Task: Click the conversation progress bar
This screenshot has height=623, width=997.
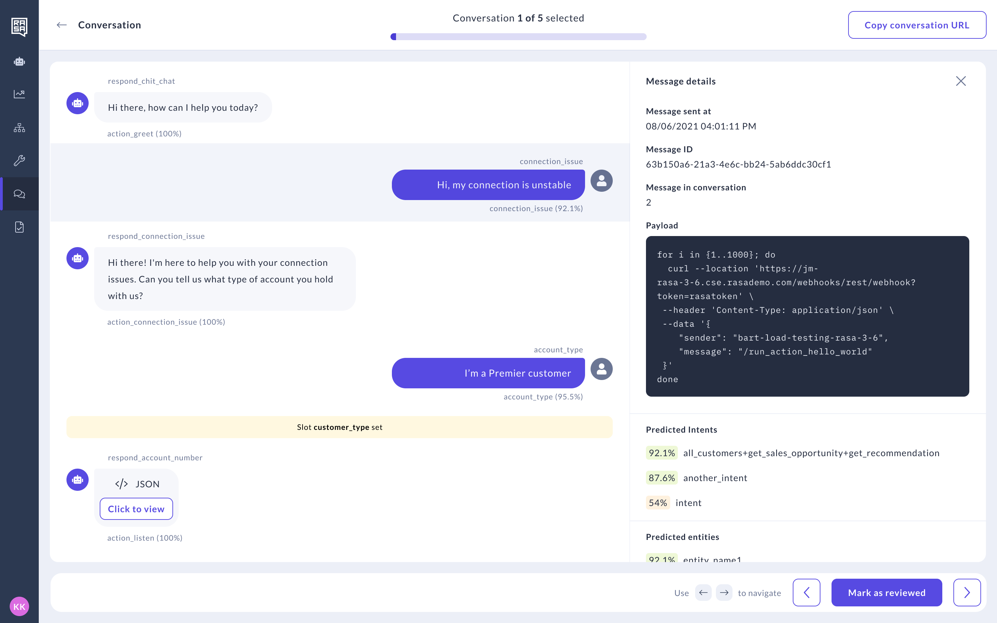Action: (x=518, y=37)
